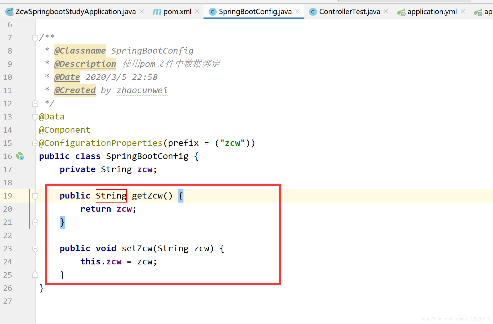Click the Spring leaf icon on application.yml tab
The image size is (493, 324).
(401, 12)
